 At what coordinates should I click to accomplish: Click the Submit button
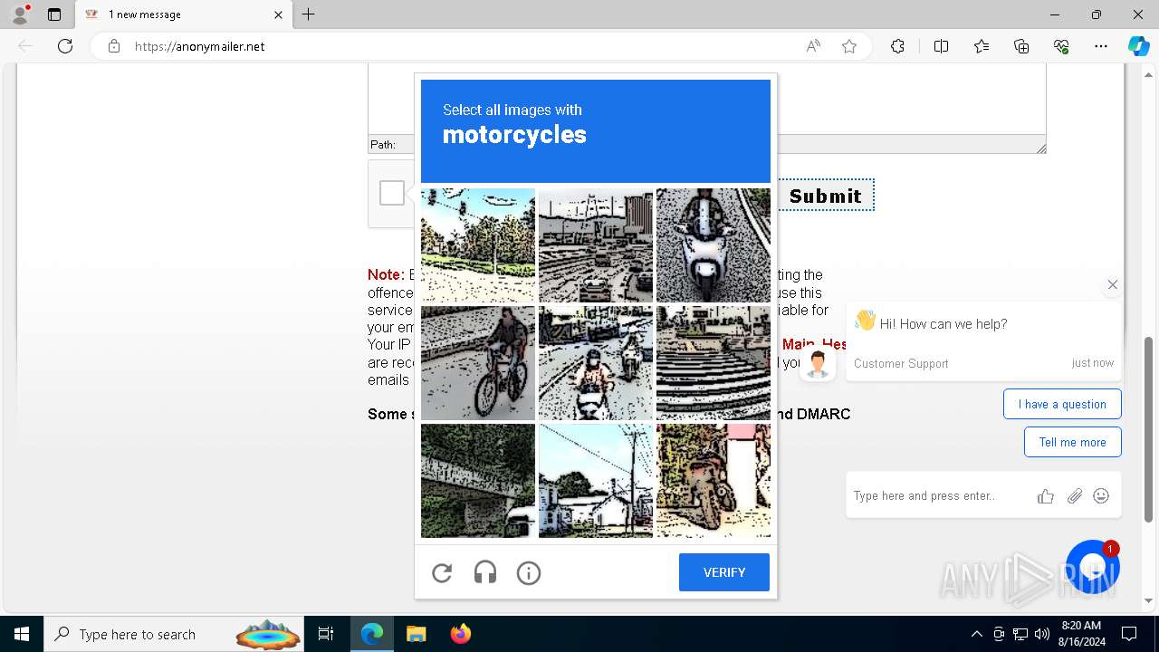pyautogui.click(x=826, y=196)
